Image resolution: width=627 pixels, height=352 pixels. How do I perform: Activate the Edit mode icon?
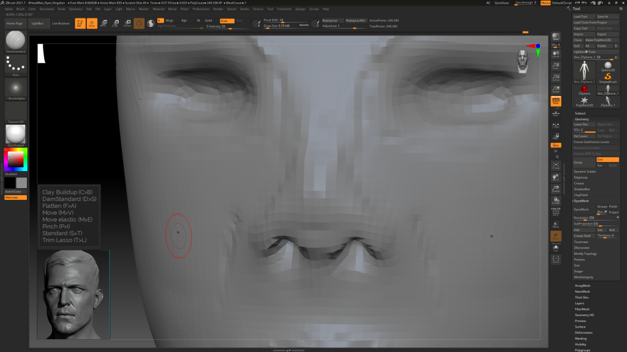pyautogui.click(x=80, y=24)
